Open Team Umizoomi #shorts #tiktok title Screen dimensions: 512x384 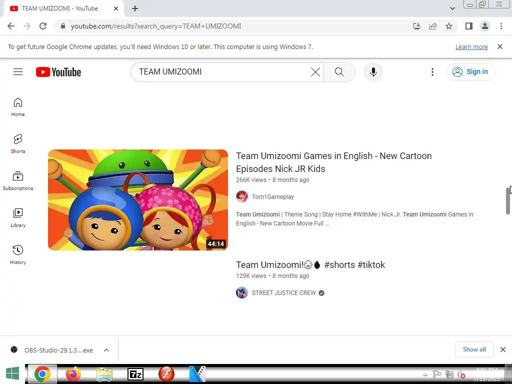310,265
